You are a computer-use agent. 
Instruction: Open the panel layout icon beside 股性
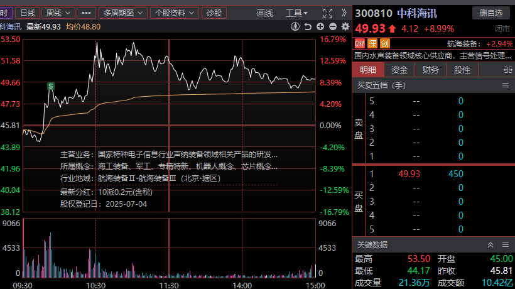click(507, 70)
